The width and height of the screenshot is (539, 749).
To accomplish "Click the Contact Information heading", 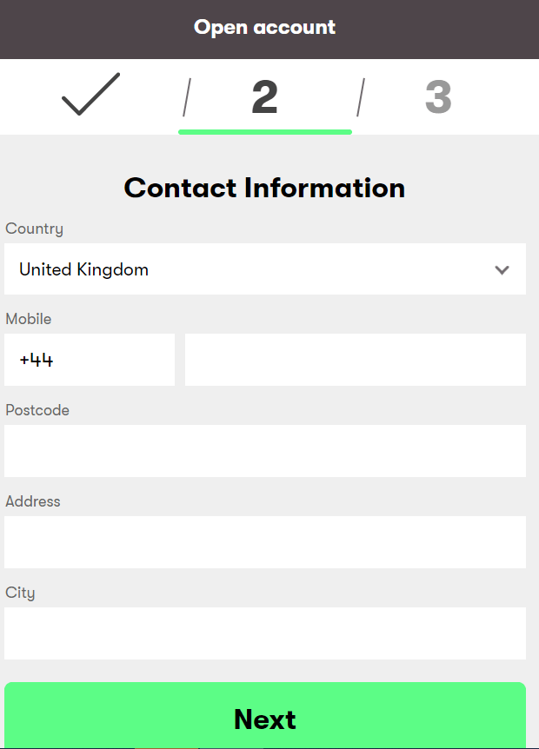I will 264,188.
